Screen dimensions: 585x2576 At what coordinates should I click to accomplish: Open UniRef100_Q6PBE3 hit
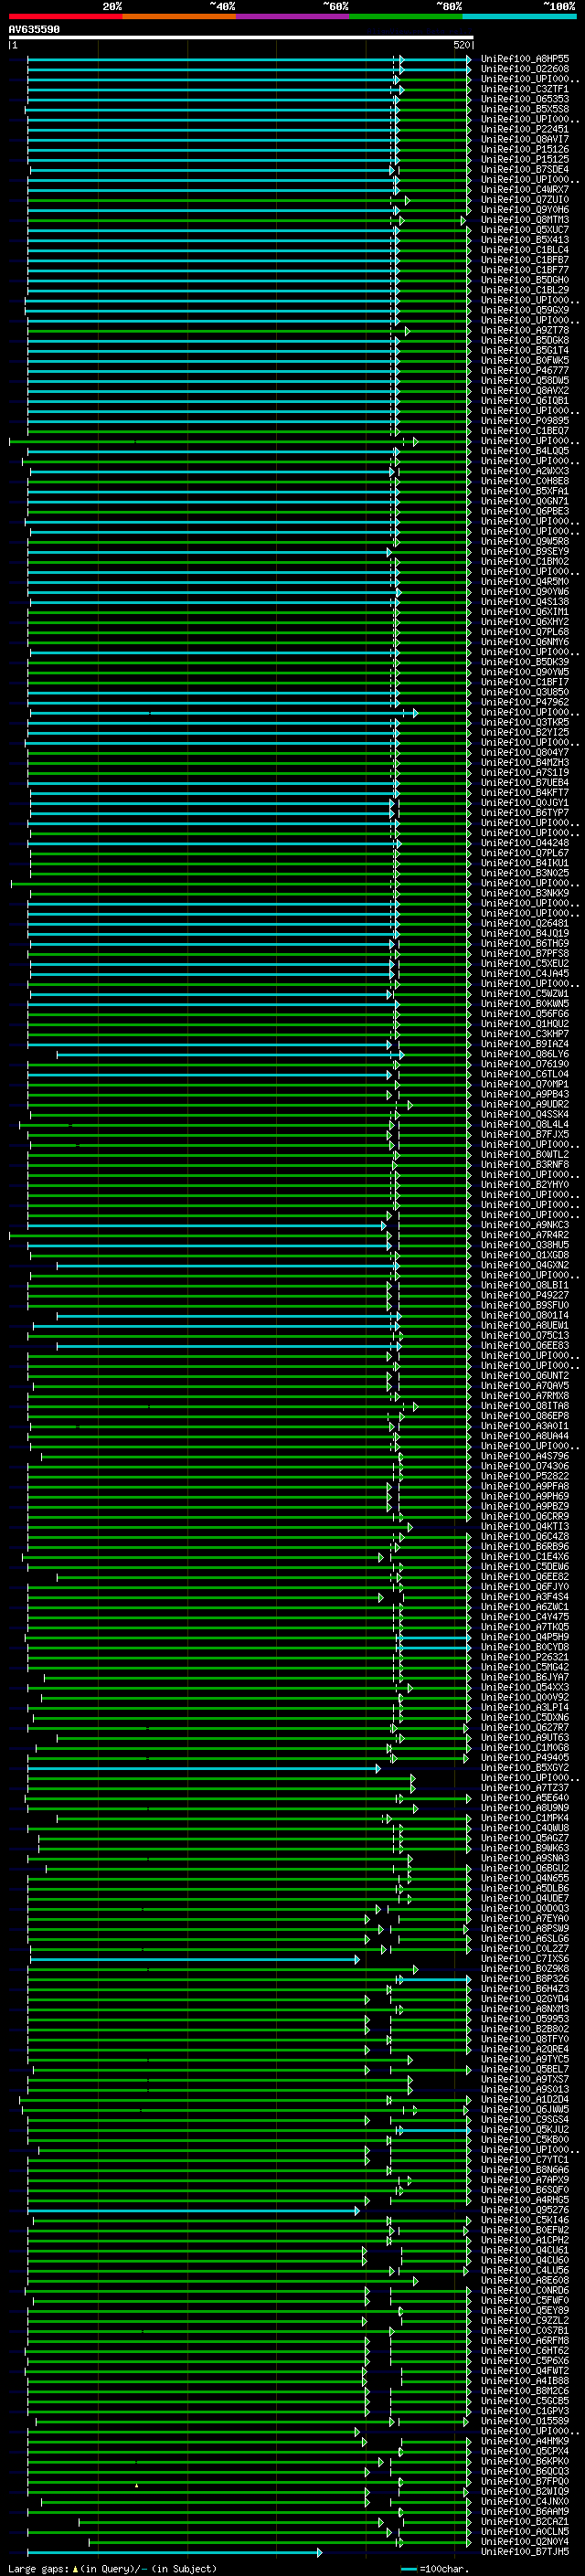[x=525, y=511]
